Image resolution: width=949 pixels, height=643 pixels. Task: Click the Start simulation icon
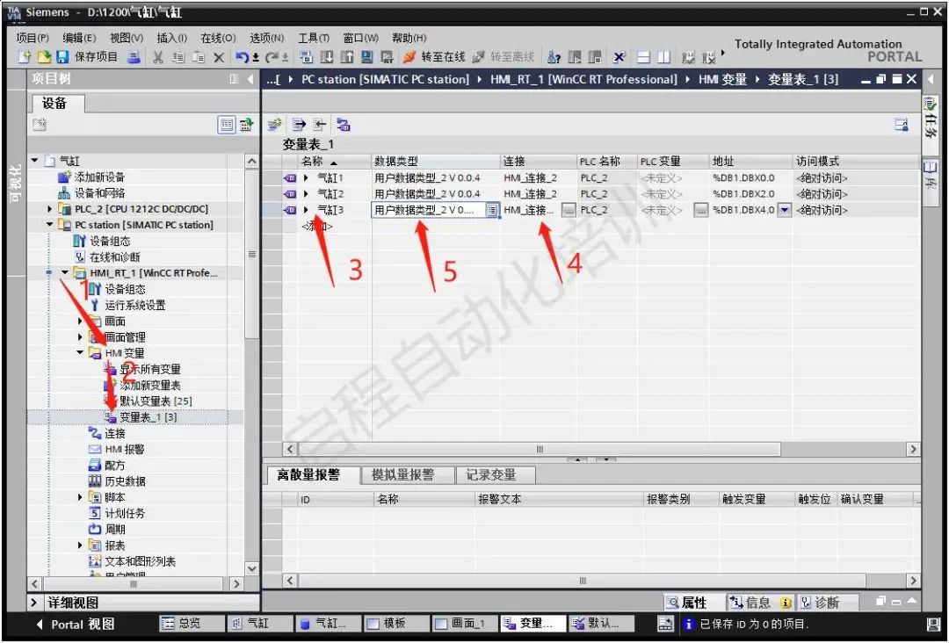[x=366, y=57]
